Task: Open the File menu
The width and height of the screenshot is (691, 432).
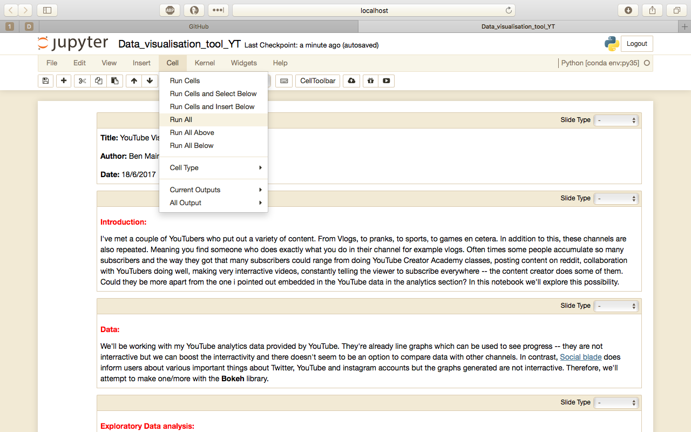Action: 52,63
